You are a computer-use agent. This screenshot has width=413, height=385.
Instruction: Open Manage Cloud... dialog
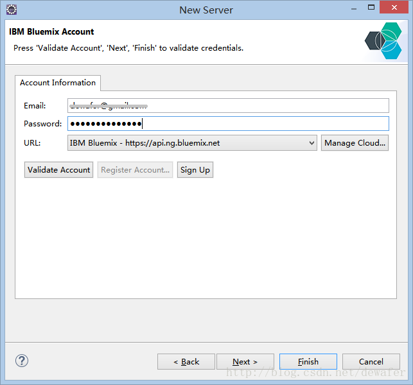point(355,143)
